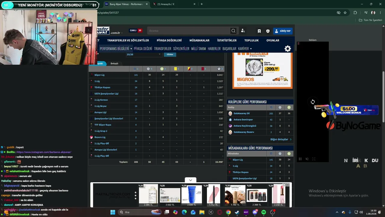Open the Ankara Demirspor club link
Viewport: 385px width, 217px height.
point(243,120)
